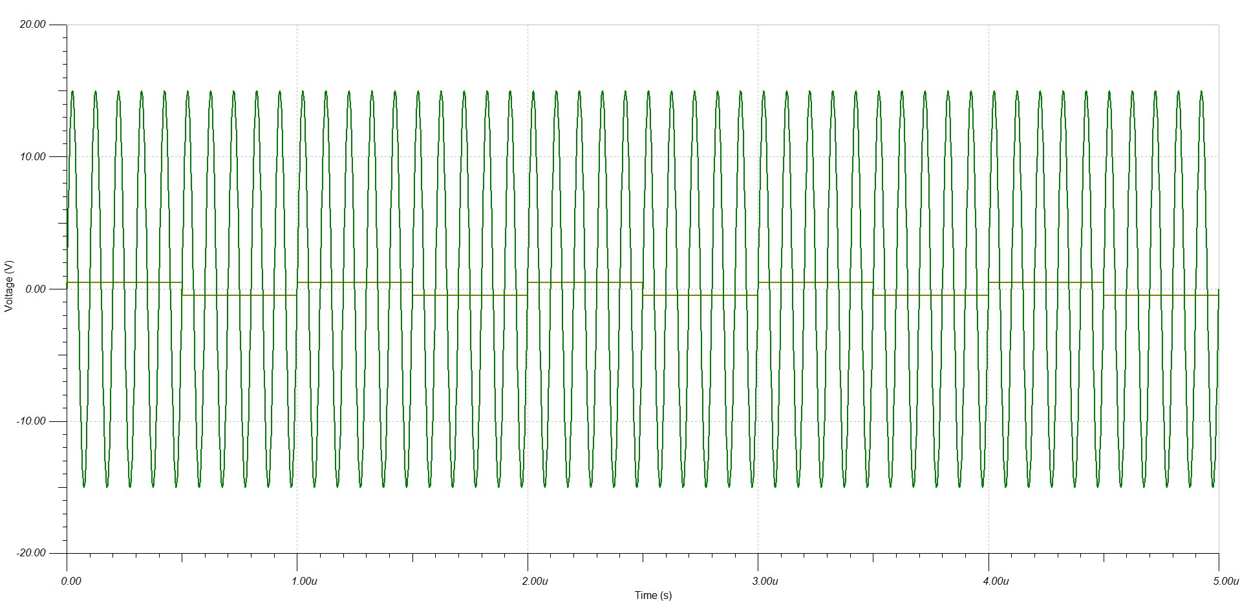Click the 3.00u time axis label

point(765,581)
